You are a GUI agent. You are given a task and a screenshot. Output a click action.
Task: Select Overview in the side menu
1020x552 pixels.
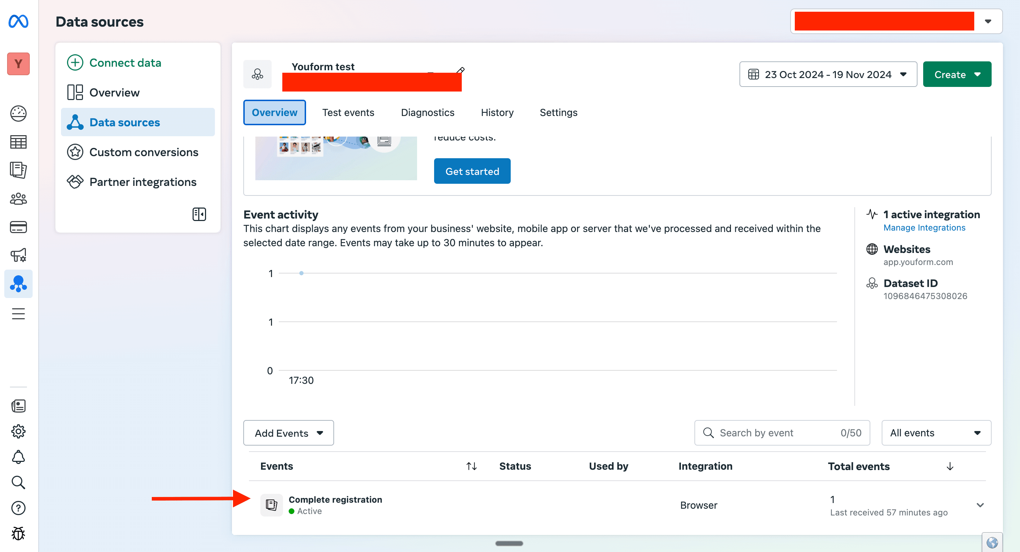click(x=138, y=92)
